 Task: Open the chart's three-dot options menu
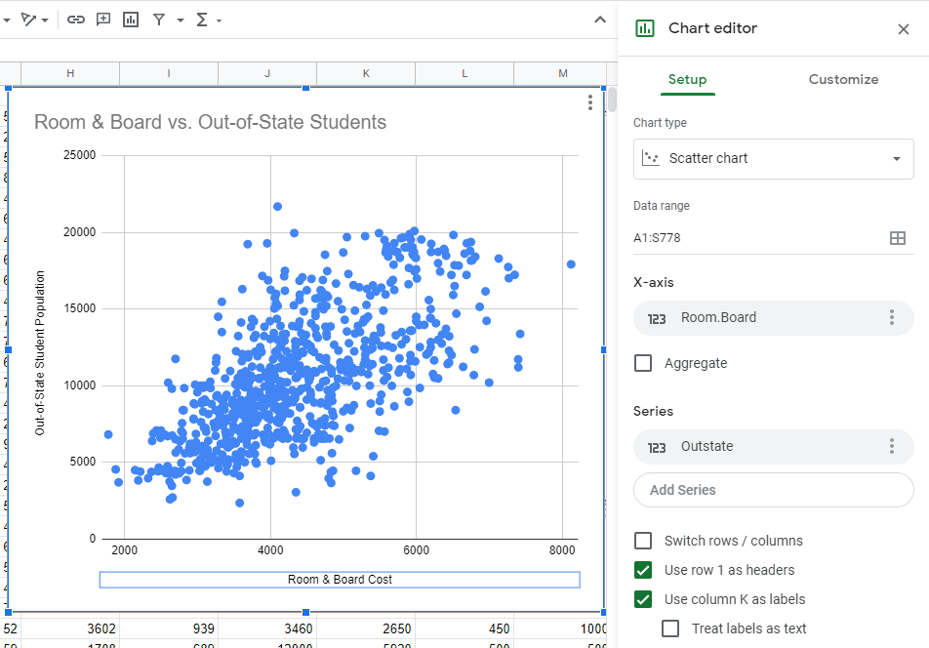590,102
